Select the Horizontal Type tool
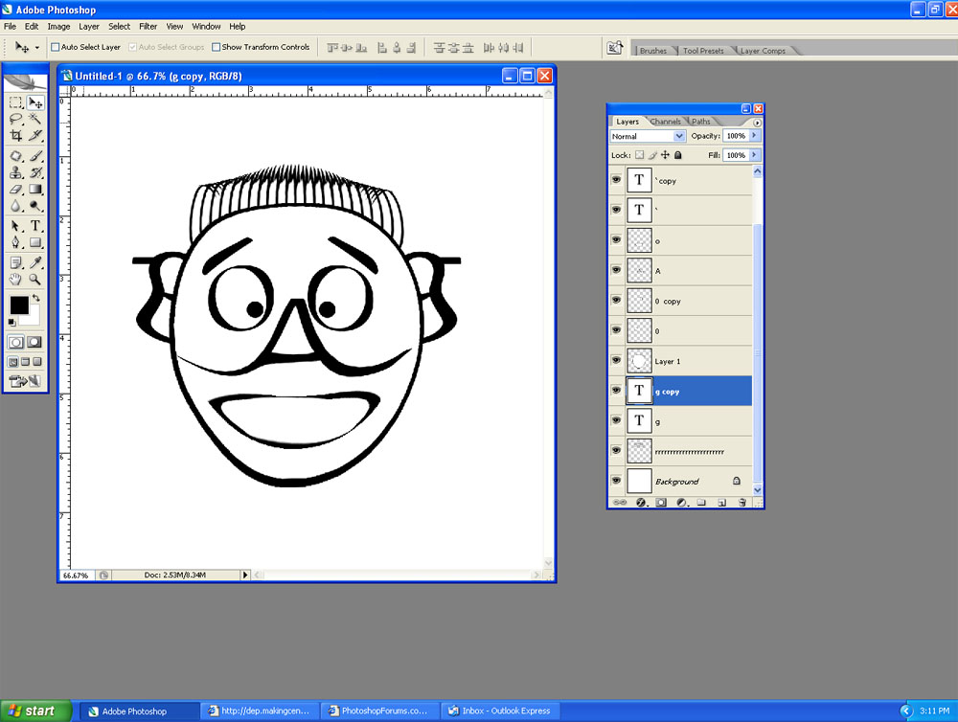This screenshot has width=958, height=722. coord(35,226)
